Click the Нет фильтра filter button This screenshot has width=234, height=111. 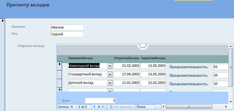point(121,107)
